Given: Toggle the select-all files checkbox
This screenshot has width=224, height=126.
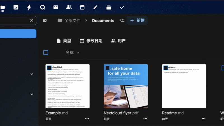Looking at the screenshot, I should [x=46, y=52].
